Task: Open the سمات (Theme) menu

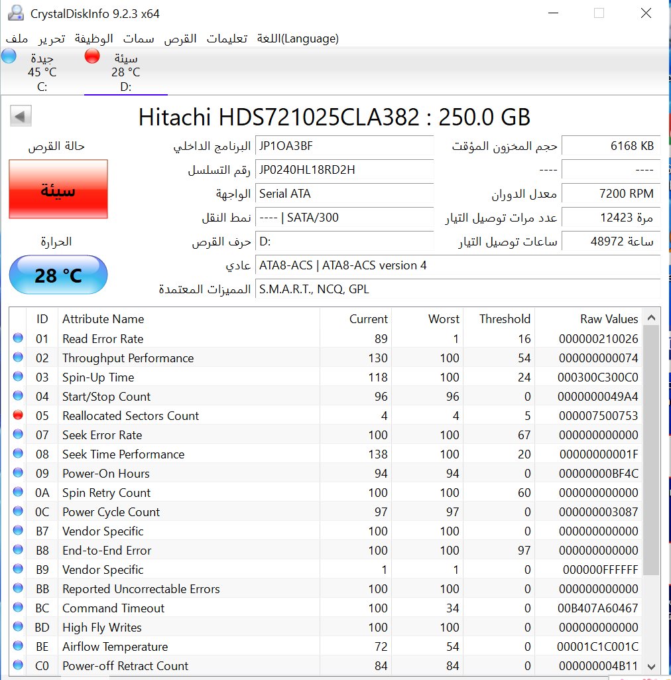Action: click(139, 38)
